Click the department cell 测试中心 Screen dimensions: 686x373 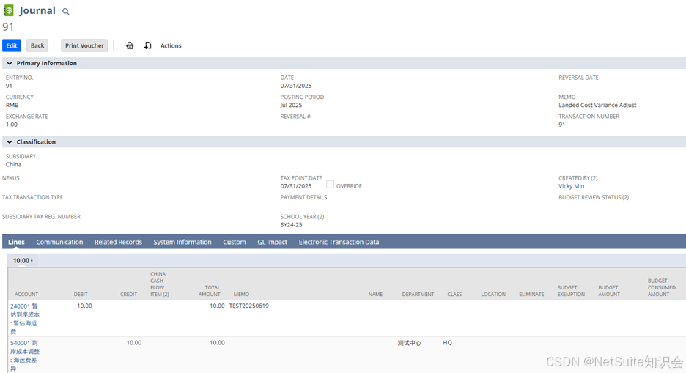pos(409,343)
